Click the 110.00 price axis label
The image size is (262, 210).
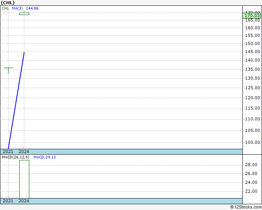(252, 119)
